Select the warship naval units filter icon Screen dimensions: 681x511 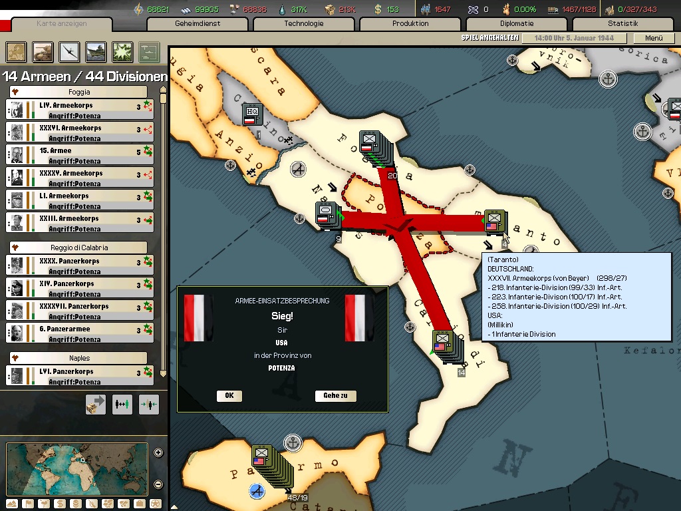click(x=96, y=52)
